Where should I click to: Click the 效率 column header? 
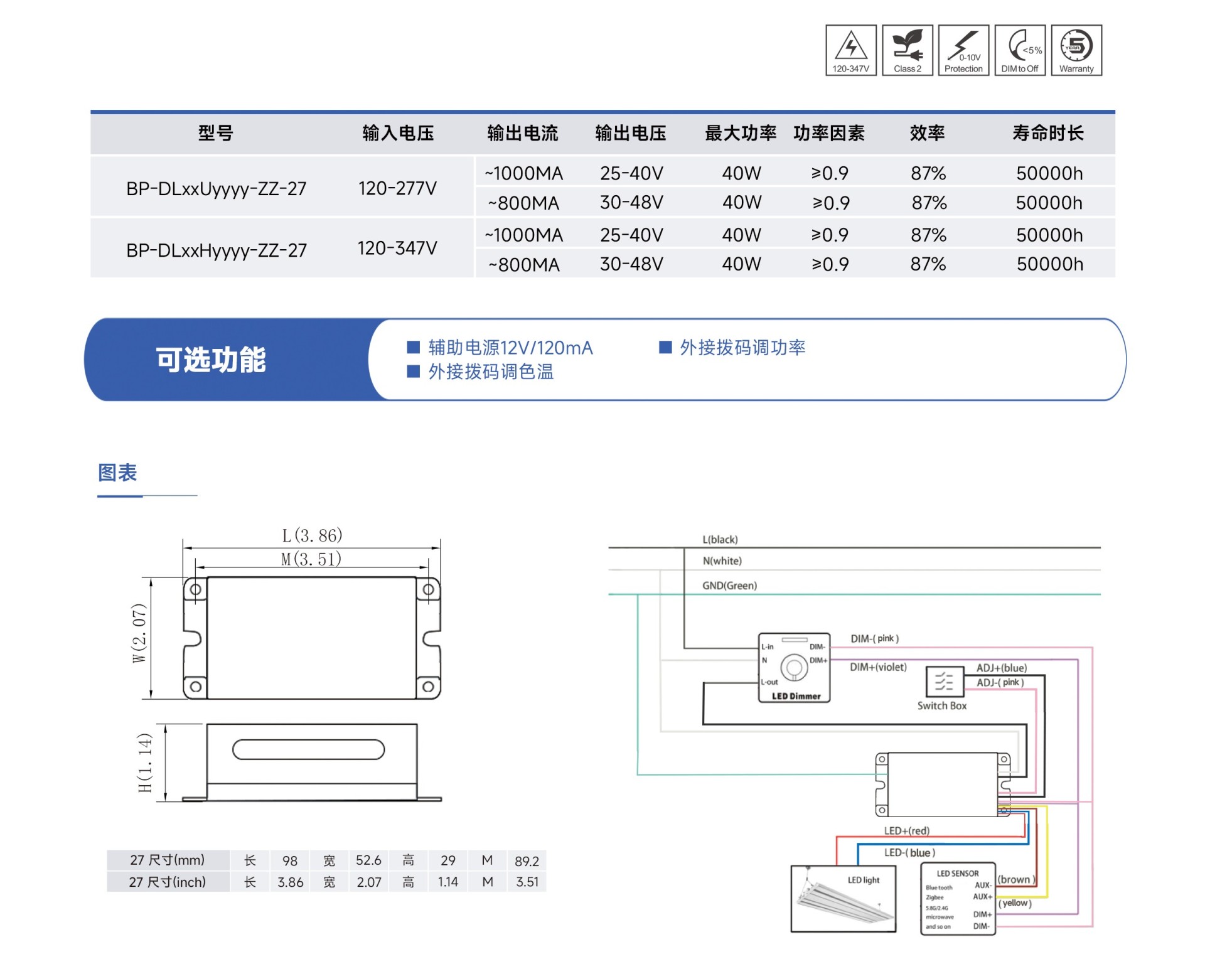(928, 133)
